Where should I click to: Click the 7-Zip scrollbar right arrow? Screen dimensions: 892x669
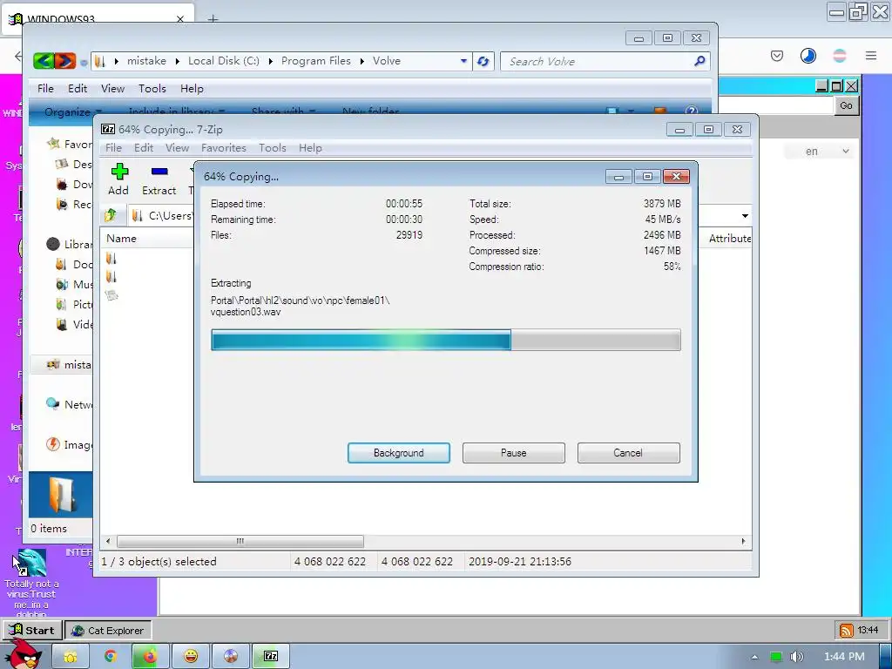pos(743,541)
